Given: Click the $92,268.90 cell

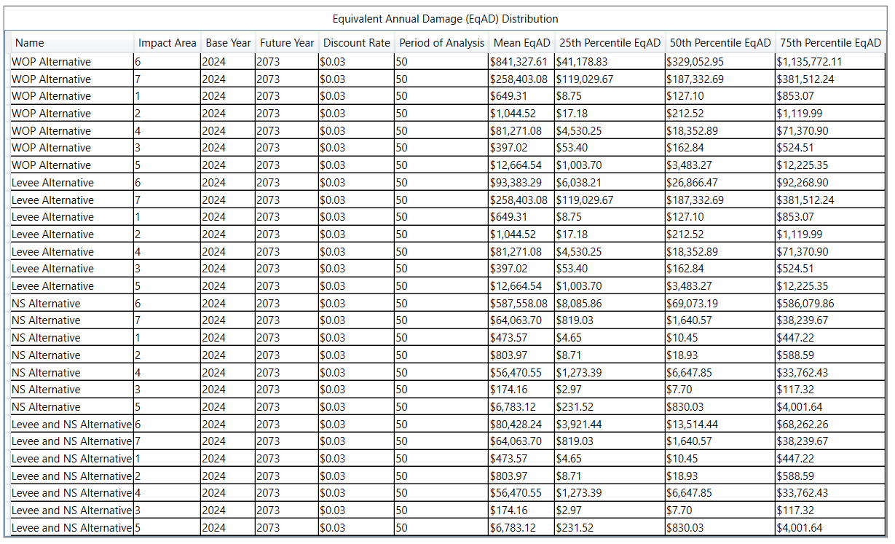Looking at the screenshot, I should 831,183.
